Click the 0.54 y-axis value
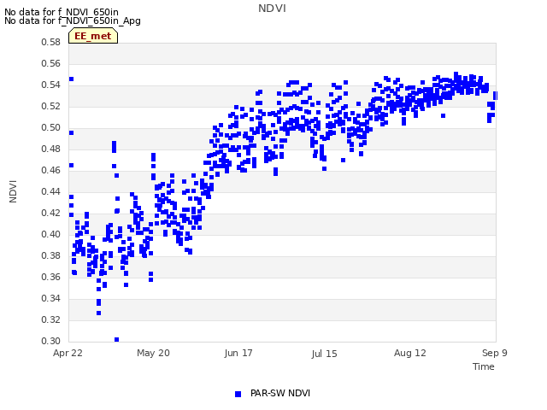547x410 pixels. (x=51, y=85)
